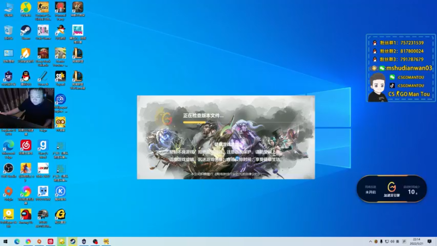Expand the system tray hidden icons chevron

(x=370, y=242)
